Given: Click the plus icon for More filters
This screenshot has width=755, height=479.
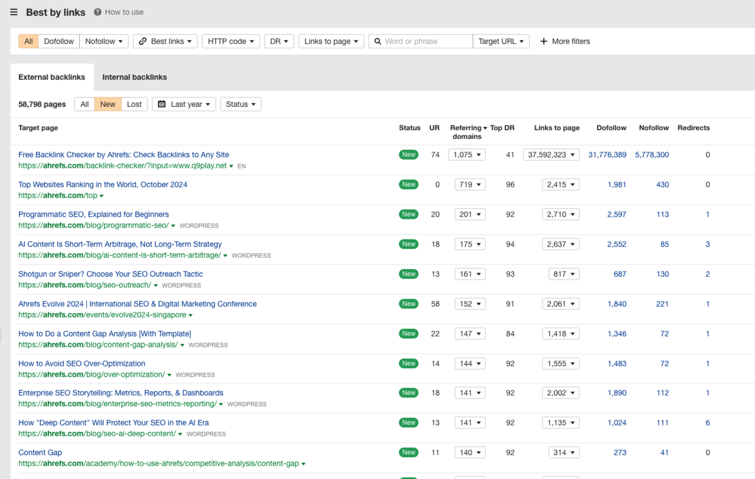Looking at the screenshot, I should (544, 41).
